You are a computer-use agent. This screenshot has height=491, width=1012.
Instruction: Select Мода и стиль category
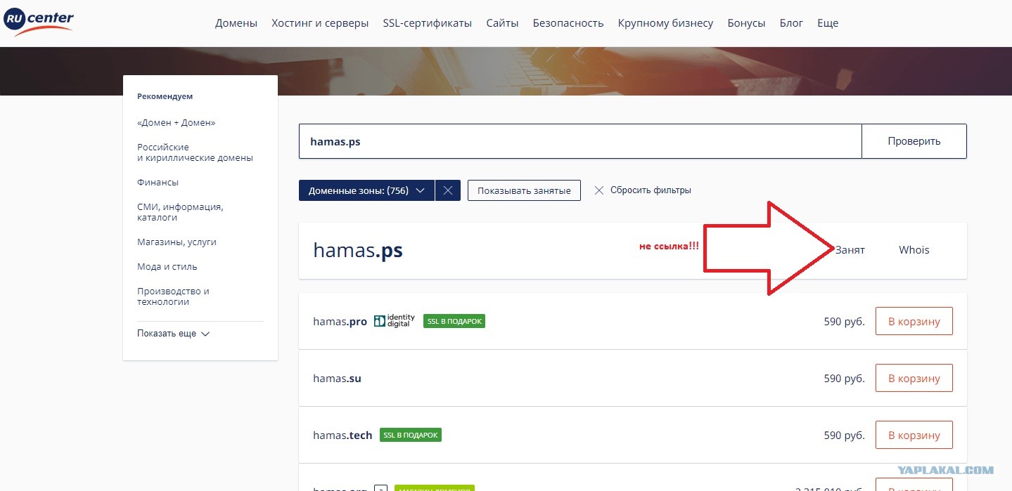[167, 267]
